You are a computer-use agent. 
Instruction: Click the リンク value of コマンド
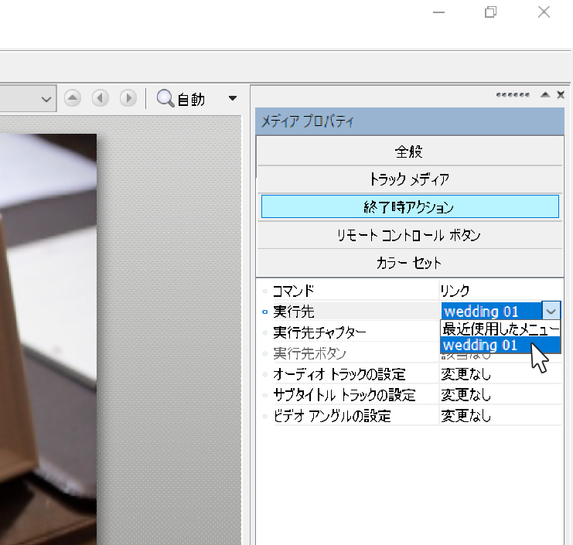[x=455, y=291]
